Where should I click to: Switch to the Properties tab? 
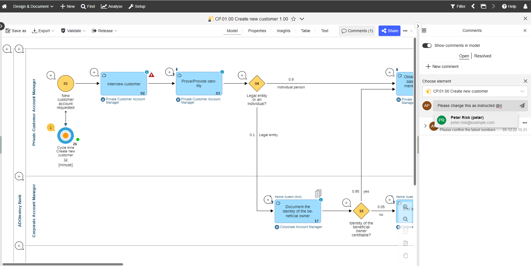tap(257, 31)
